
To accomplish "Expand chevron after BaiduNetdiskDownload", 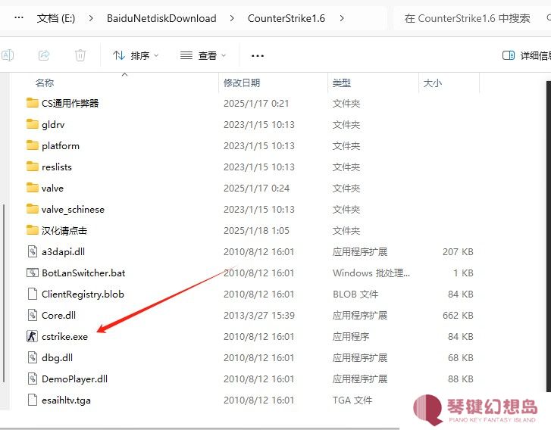I will (232, 18).
